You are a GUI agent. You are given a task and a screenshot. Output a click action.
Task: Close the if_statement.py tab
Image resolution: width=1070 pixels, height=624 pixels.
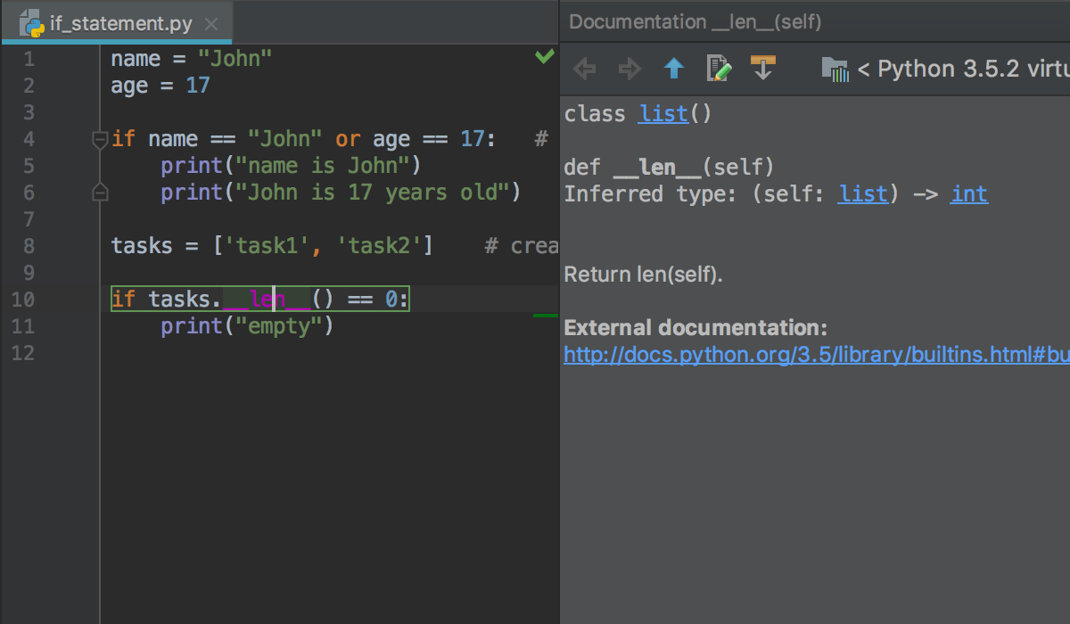coord(210,24)
